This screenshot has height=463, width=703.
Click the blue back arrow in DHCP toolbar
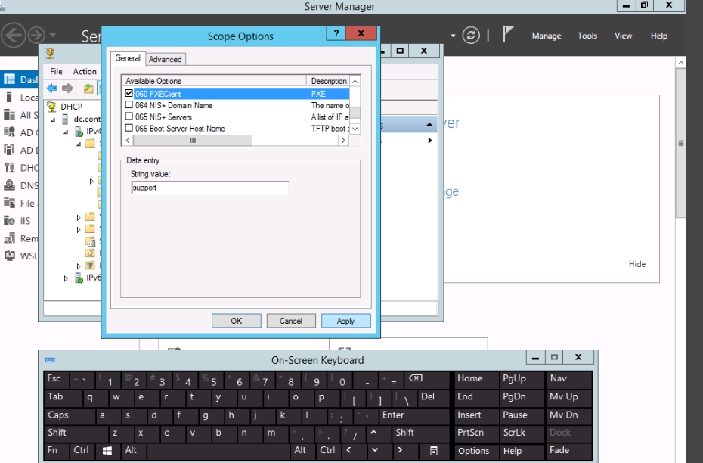click(x=52, y=89)
